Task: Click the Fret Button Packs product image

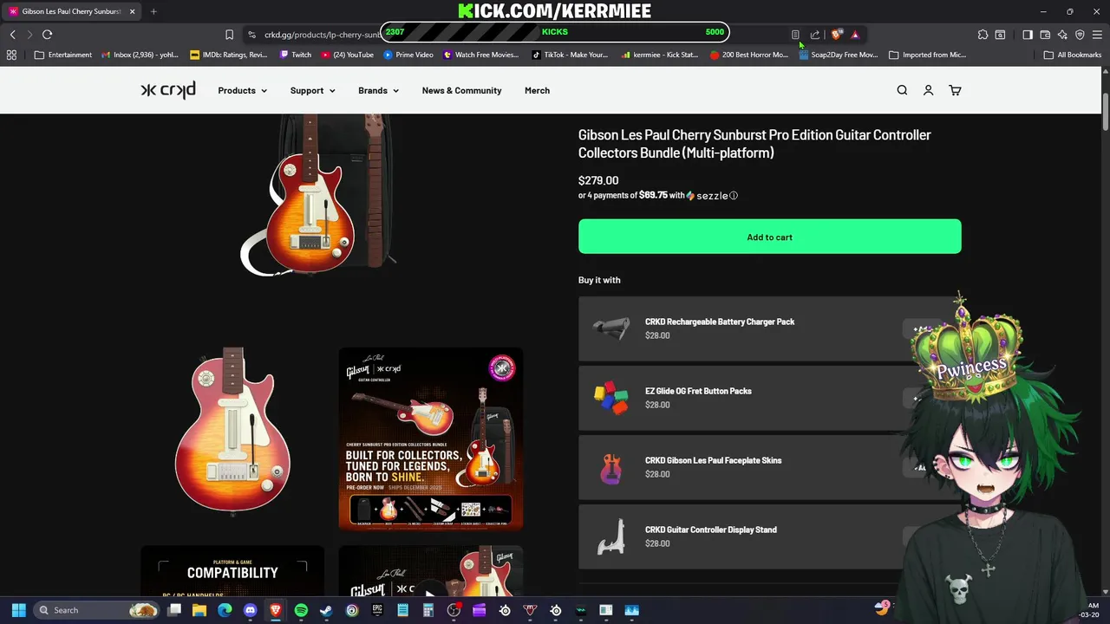Action: pyautogui.click(x=611, y=398)
